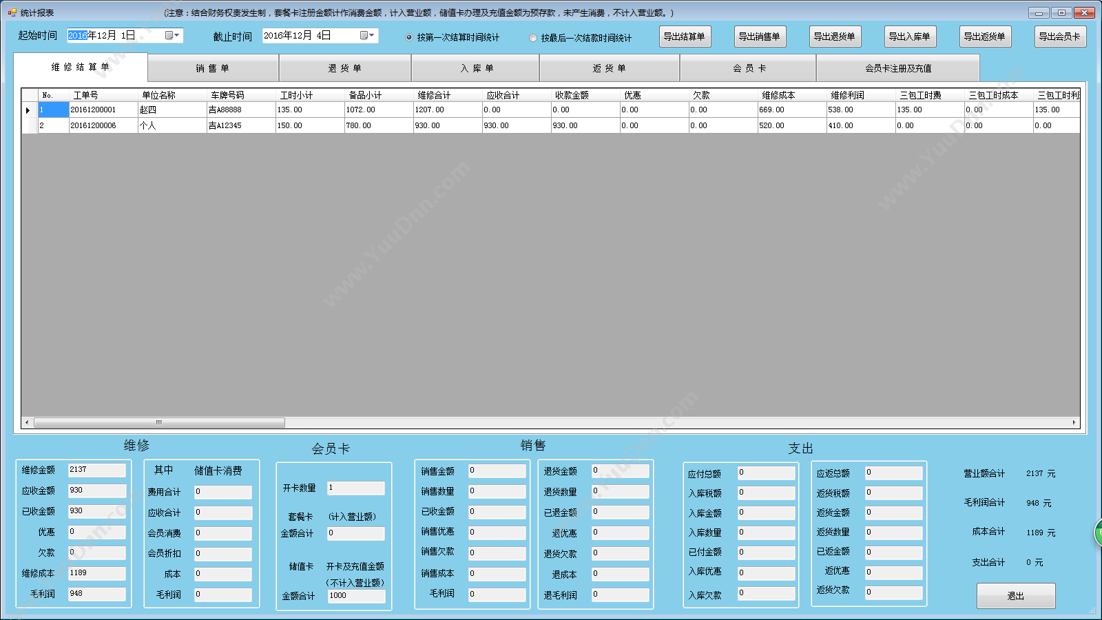Click the 应返总额 field
Image resolution: width=1102 pixels, height=620 pixels.
(x=893, y=473)
